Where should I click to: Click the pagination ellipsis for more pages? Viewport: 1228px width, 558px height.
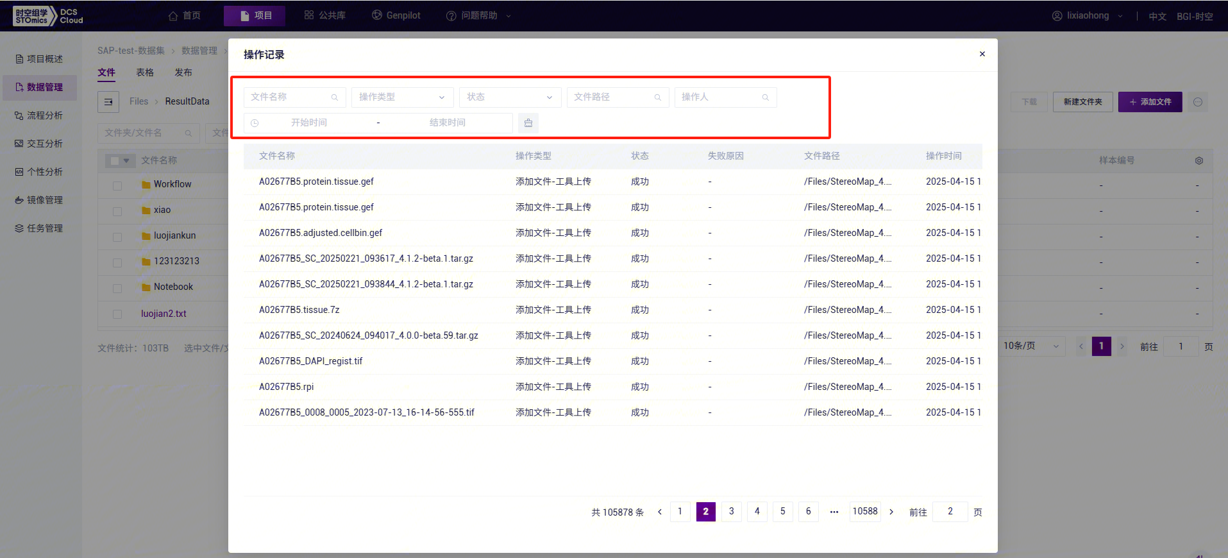point(834,511)
